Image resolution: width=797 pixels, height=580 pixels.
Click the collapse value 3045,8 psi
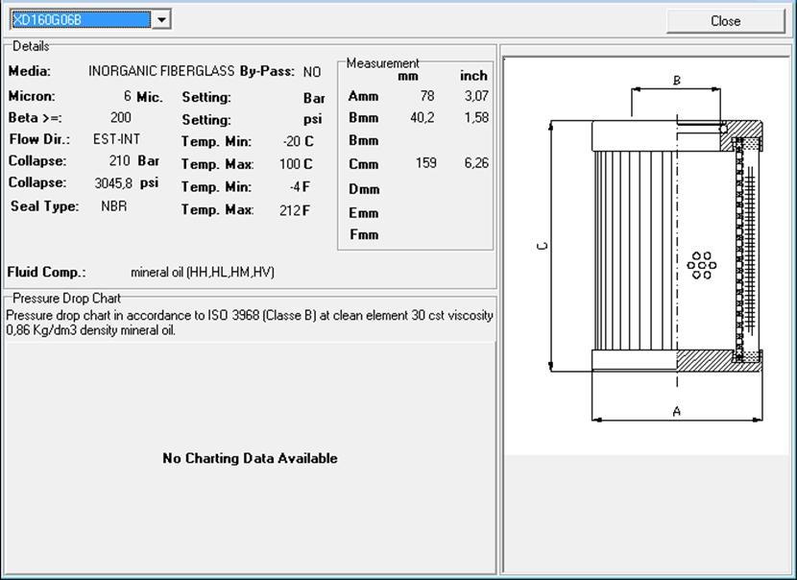click(x=113, y=182)
